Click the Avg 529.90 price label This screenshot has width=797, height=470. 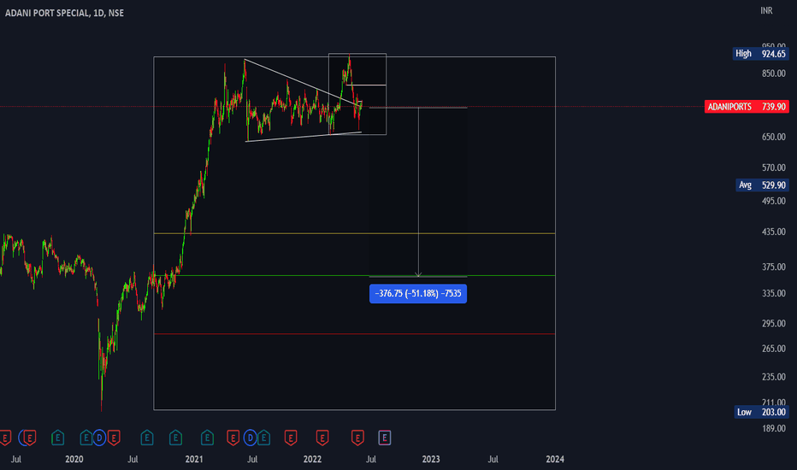tap(762, 185)
